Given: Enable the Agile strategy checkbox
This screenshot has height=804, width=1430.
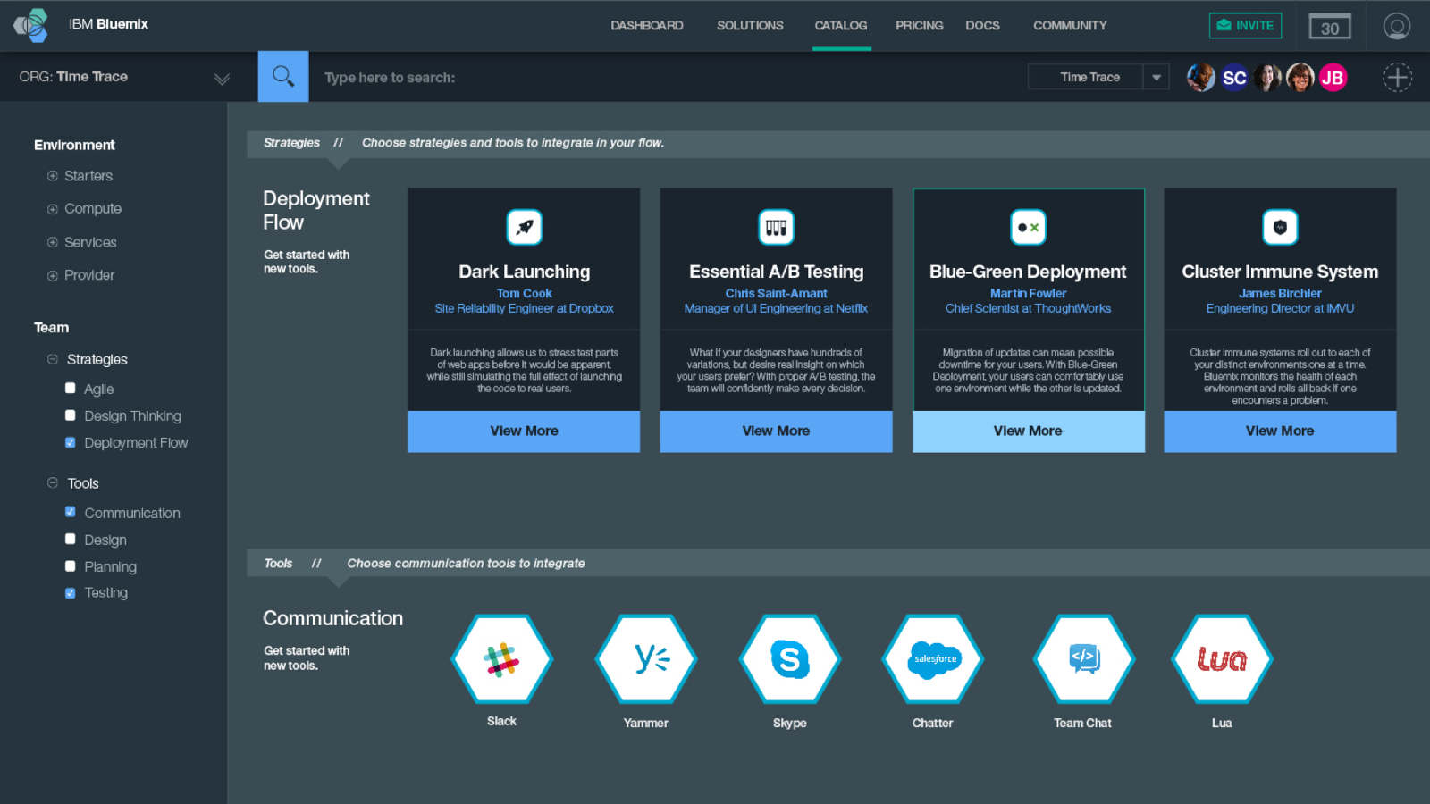Looking at the screenshot, I should [71, 389].
